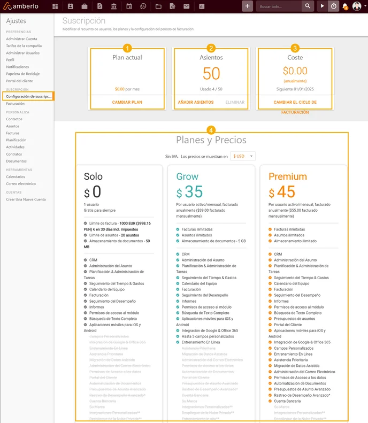Image resolution: width=368 pixels, height=423 pixels.
Task: Open the documents folder icon
Action: 159,6
